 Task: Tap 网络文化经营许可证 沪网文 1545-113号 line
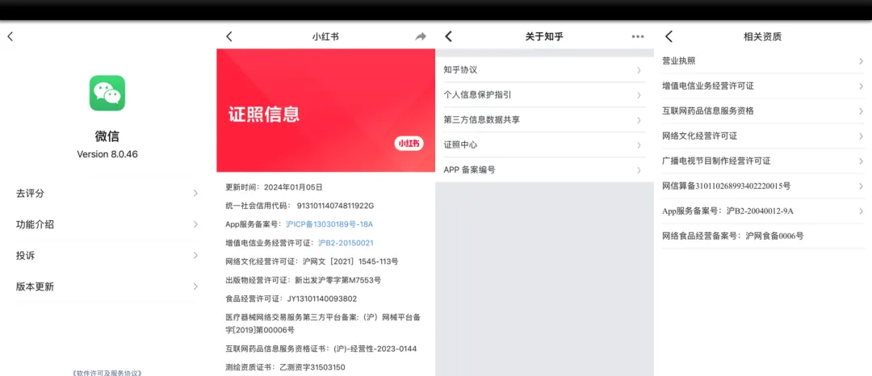coord(312,261)
